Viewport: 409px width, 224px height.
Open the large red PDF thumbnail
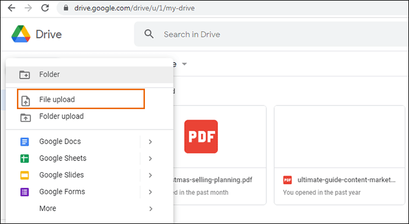click(201, 136)
